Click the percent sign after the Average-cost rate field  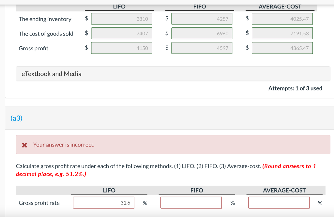coord(320,203)
